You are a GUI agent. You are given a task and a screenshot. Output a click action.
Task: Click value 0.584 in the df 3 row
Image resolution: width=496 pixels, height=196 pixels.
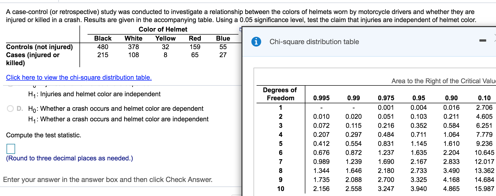pyautogui.click(x=451, y=126)
